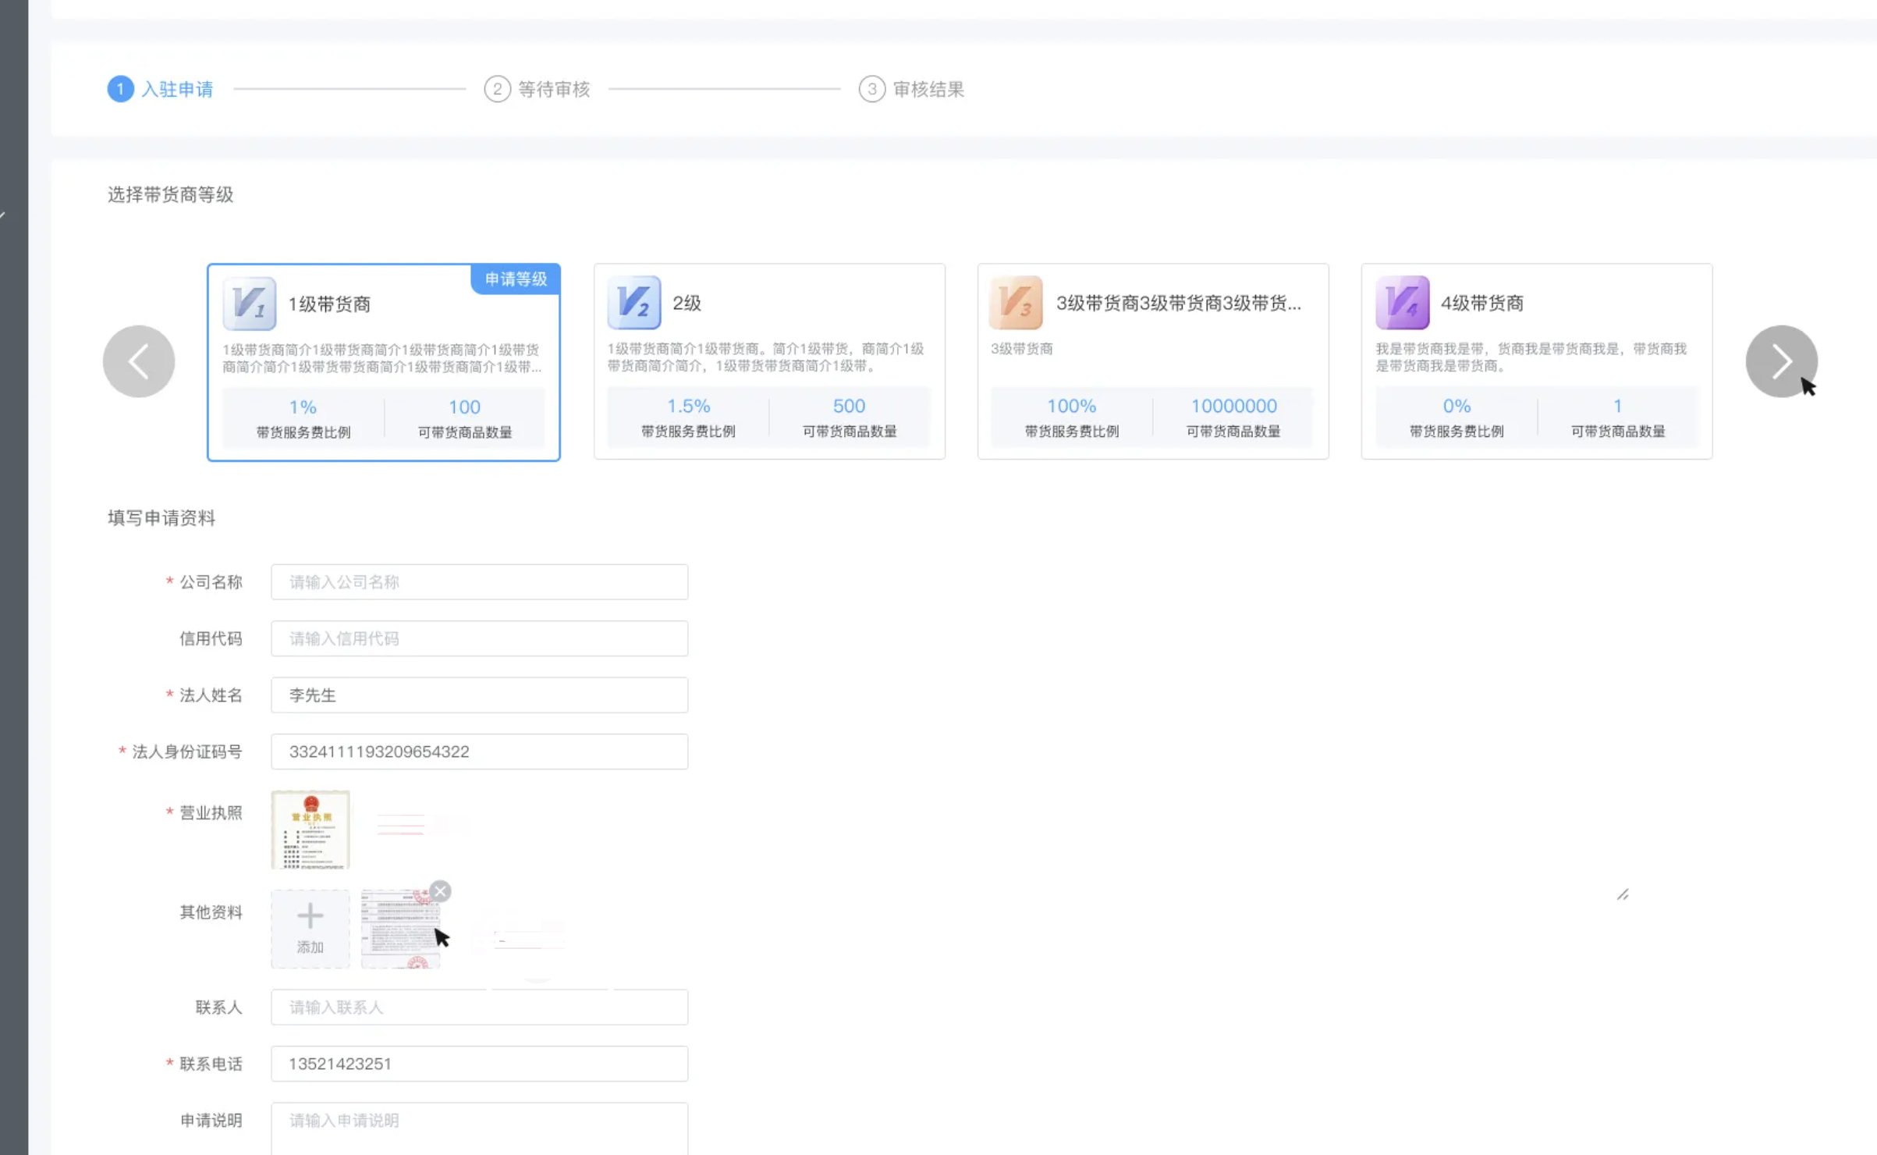Click the 信用代码 input field
Viewport: 1877px width, 1155px height.
pos(479,638)
